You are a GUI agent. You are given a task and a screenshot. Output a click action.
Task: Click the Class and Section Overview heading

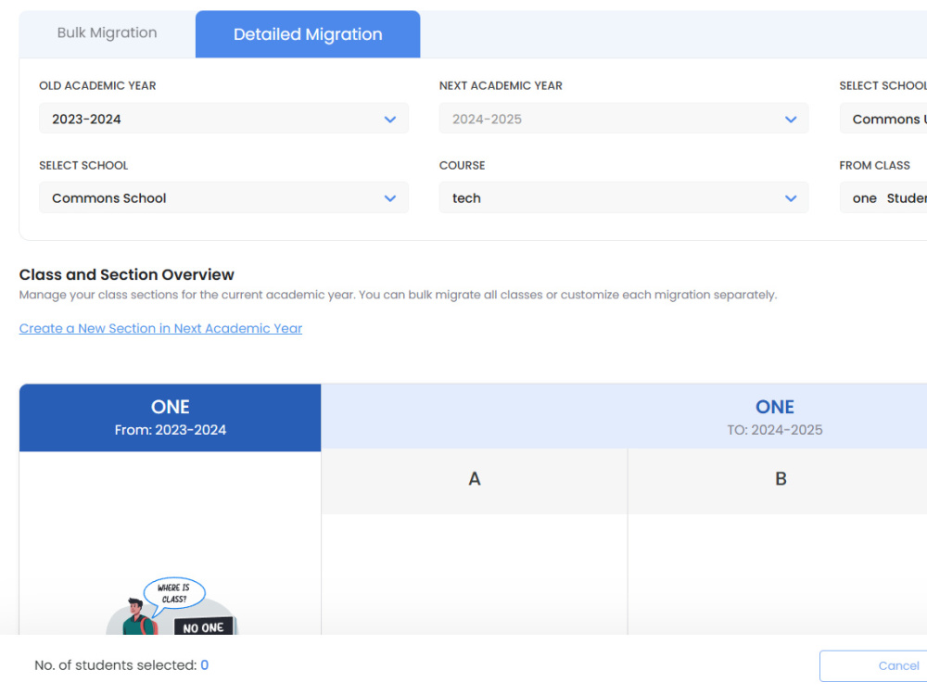pyautogui.click(x=126, y=274)
